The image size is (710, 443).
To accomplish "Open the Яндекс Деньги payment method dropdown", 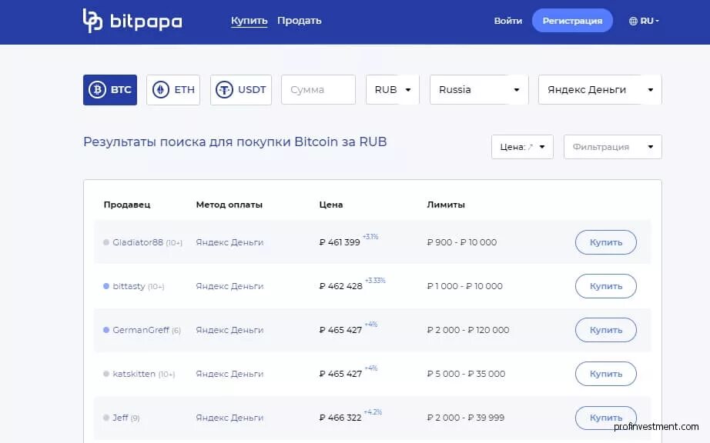I will click(x=599, y=90).
